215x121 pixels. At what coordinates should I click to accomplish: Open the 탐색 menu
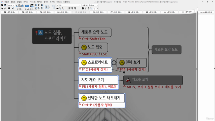click(40, 2)
